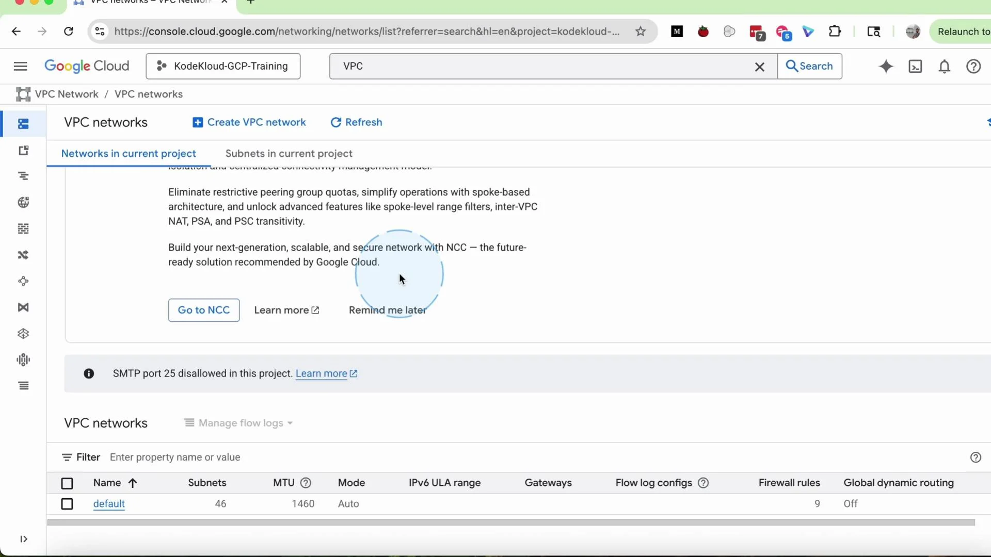Open the browser profile avatar

913,31
